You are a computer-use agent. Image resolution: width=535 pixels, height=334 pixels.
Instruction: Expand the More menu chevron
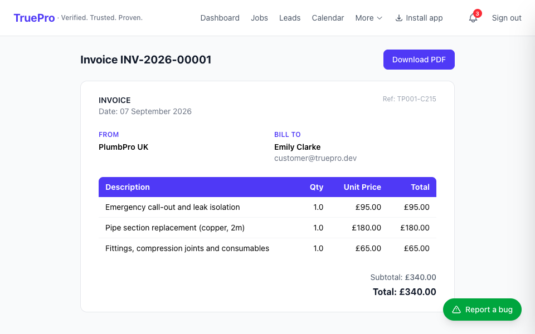tap(380, 18)
